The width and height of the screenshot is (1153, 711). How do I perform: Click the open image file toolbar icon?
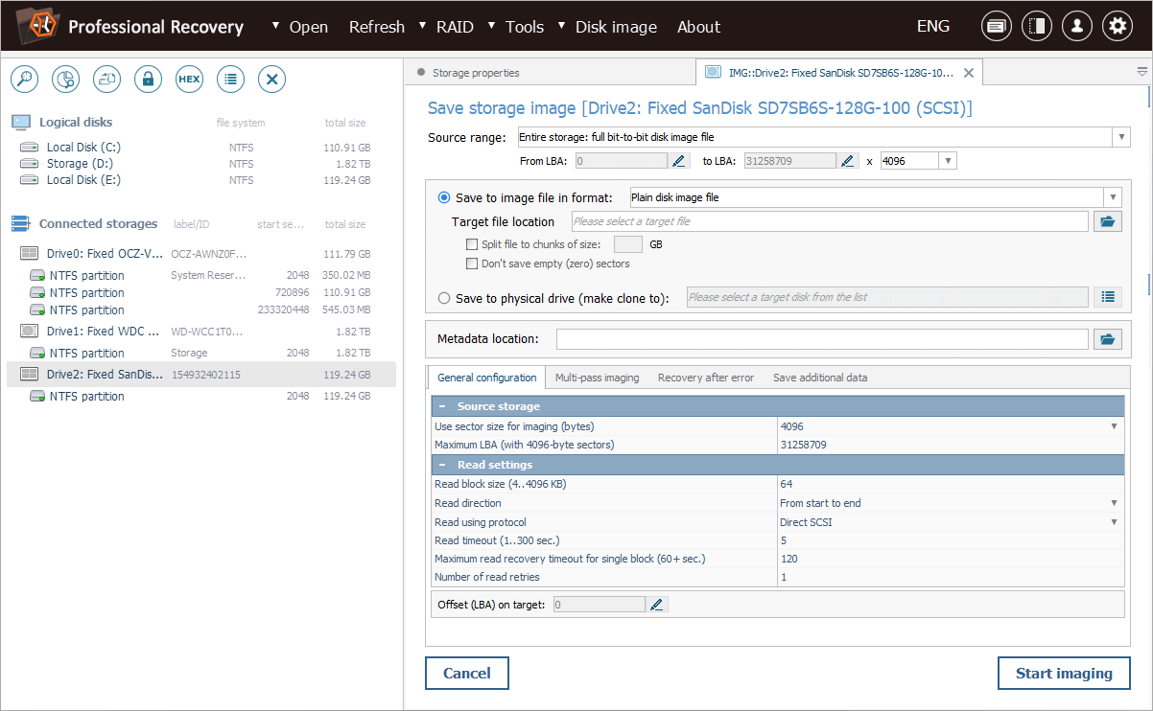106,80
